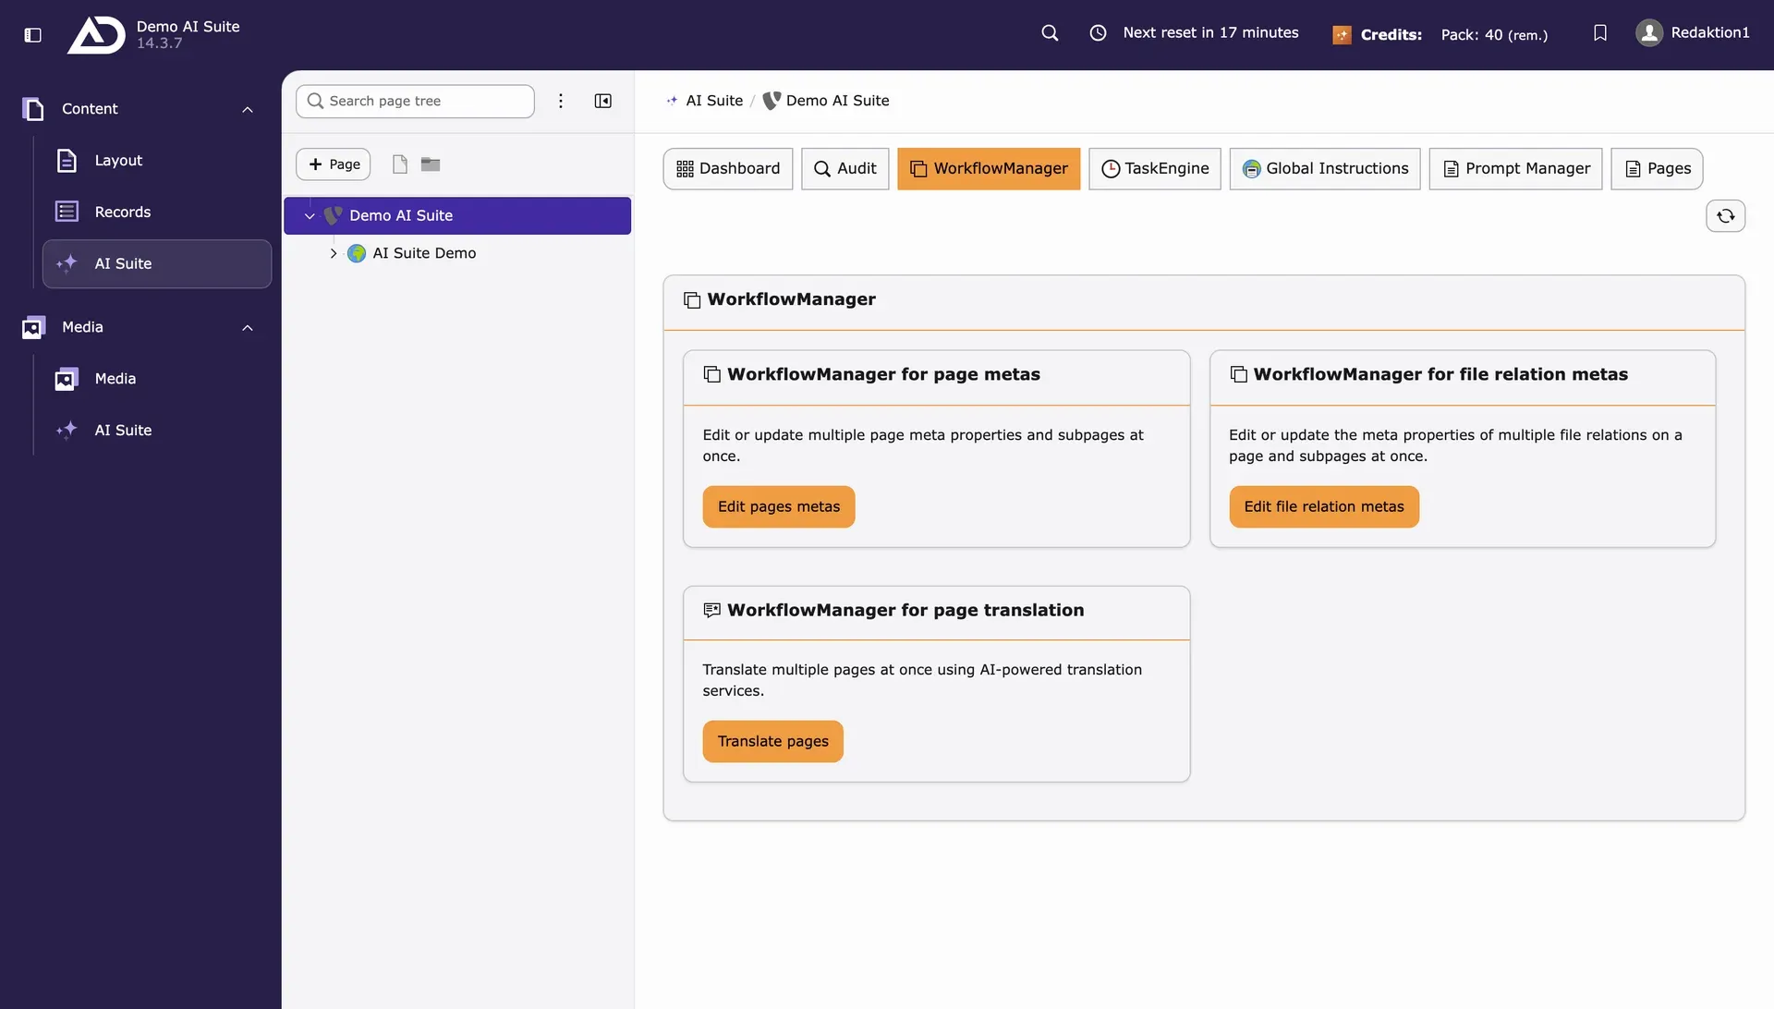Screen dimensions: 1774x1009
Task: Reload the module with refresh button
Action: pos(1725,216)
